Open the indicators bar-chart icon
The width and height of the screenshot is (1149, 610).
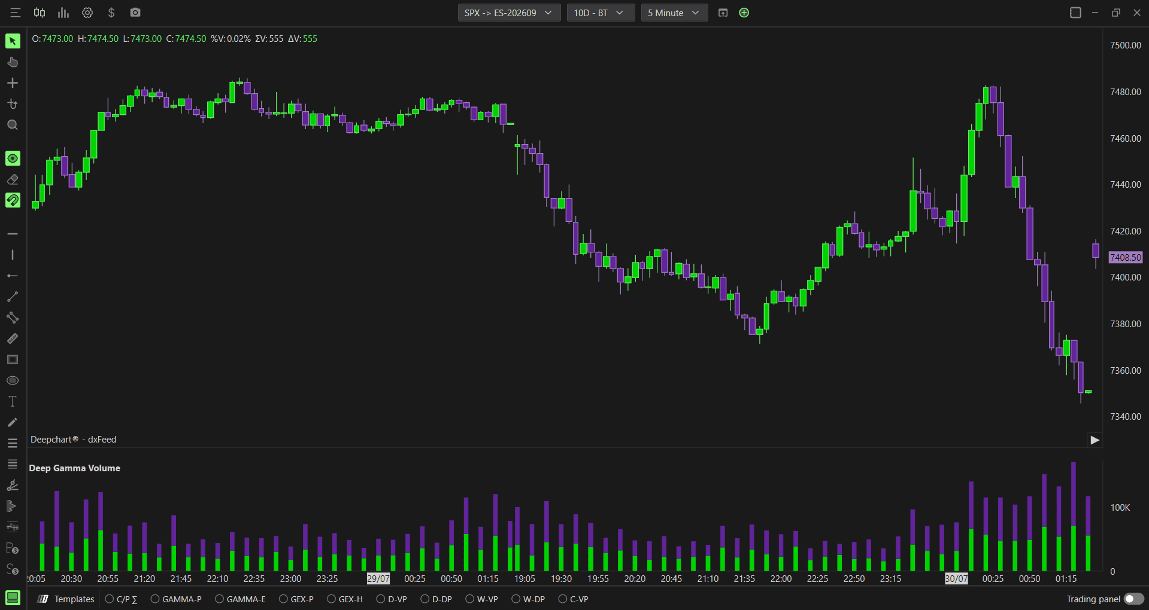click(x=63, y=13)
